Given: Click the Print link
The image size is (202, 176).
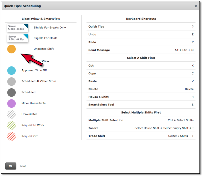Looking at the screenshot, I should 23,166.
